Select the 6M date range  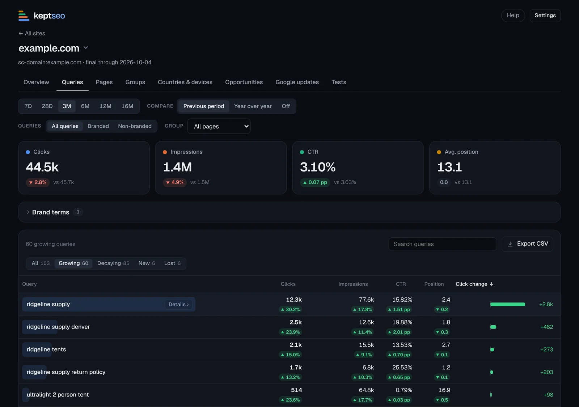[x=85, y=106]
